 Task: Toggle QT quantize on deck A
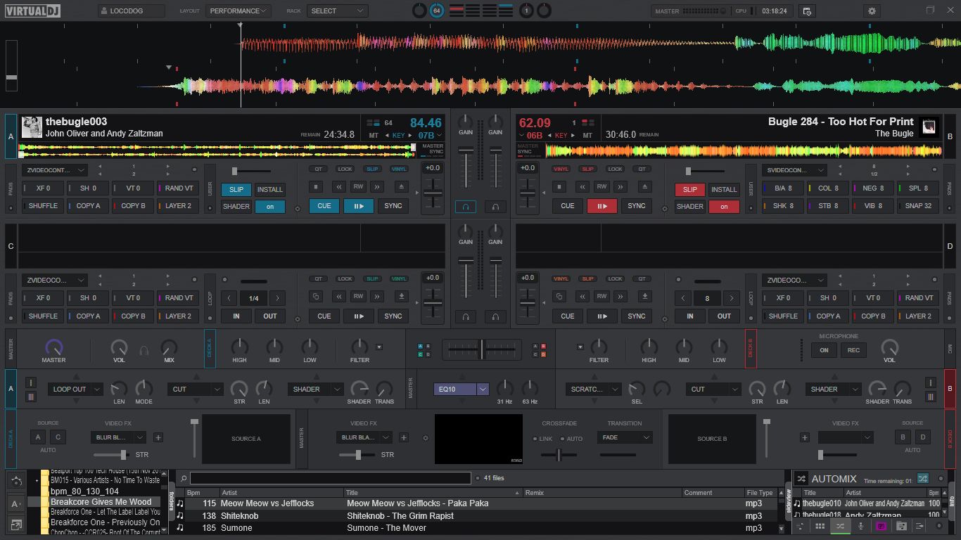click(318, 169)
